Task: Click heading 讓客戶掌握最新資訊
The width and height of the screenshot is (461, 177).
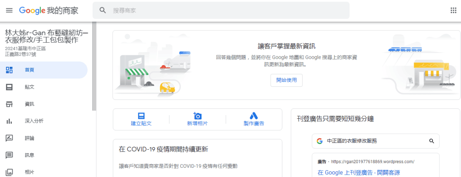Action: click(287, 46)
